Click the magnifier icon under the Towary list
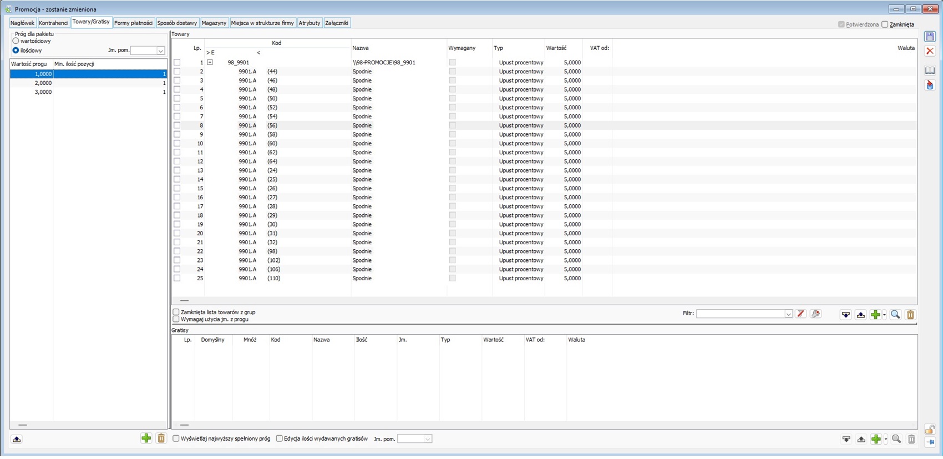This screenshot has height=459, width=943. coord(895,315)
